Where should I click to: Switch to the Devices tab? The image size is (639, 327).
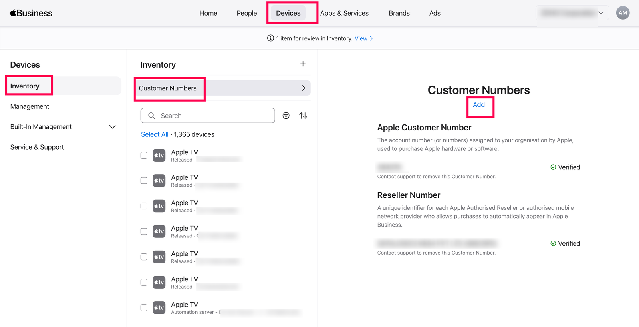click(x=288, y=13)
